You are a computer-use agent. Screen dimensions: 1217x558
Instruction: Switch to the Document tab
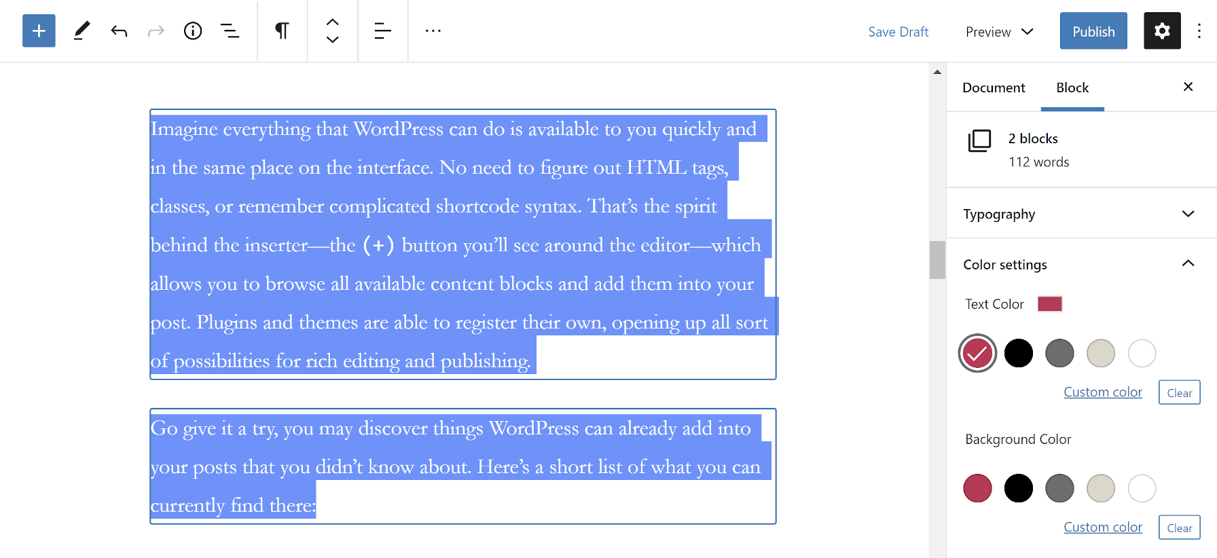point(994,88)
